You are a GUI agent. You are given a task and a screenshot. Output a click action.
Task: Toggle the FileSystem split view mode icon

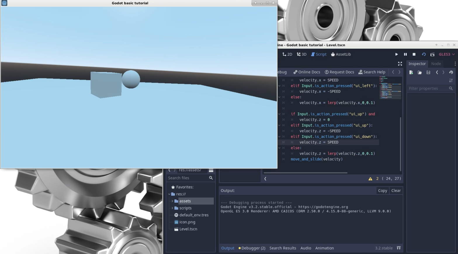coord(211,170)
